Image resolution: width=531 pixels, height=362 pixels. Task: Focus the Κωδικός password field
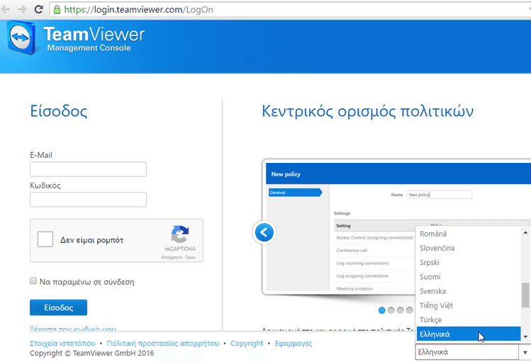tap(88, 200)
